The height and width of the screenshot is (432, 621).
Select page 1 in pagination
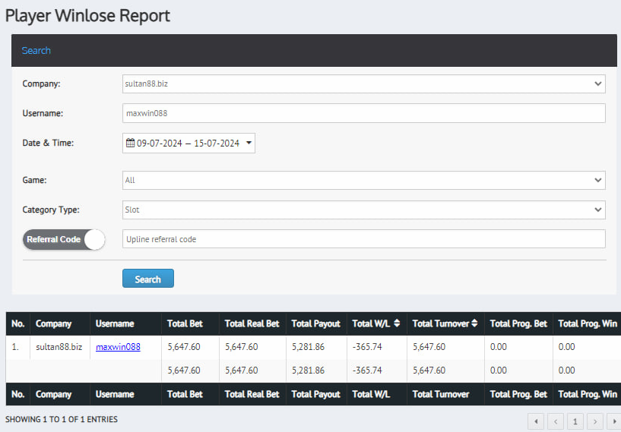point(575,421)
